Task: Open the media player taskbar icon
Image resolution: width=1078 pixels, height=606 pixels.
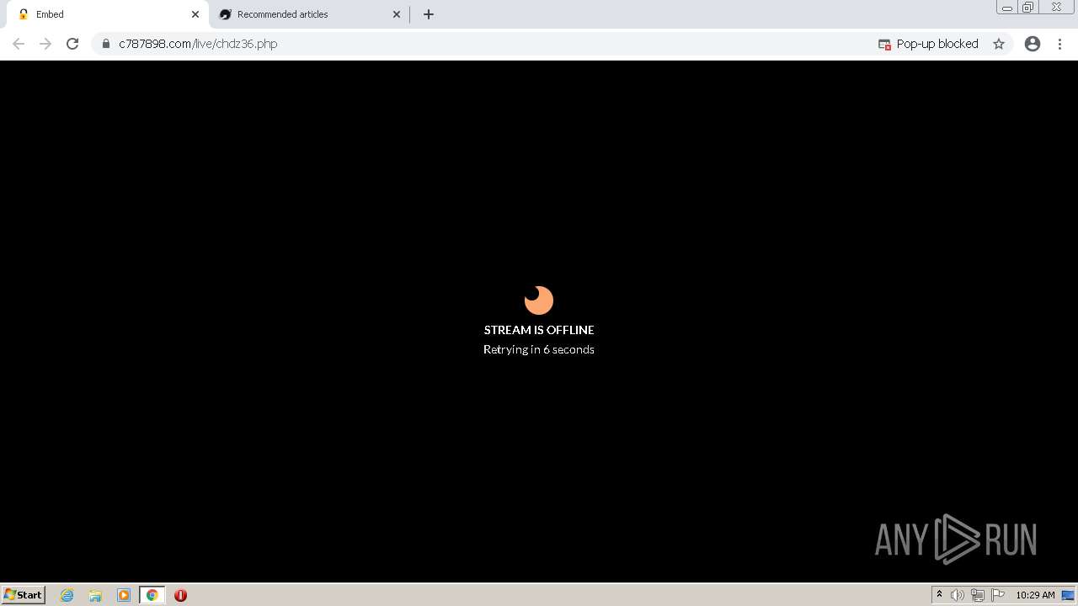Action: point(124,595)
